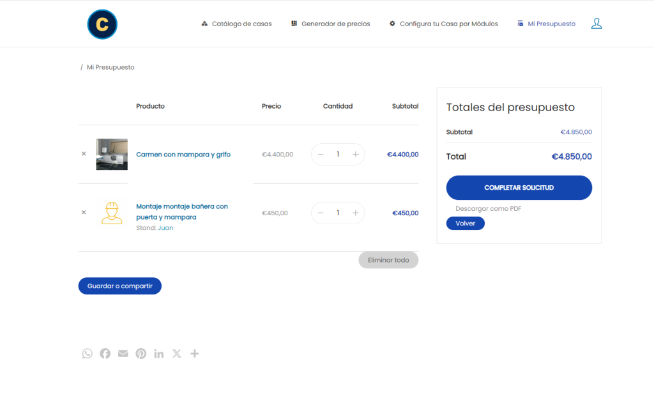Click the Carmen product thumbnail image
The image size is (654, 405).
coord(112,154)
